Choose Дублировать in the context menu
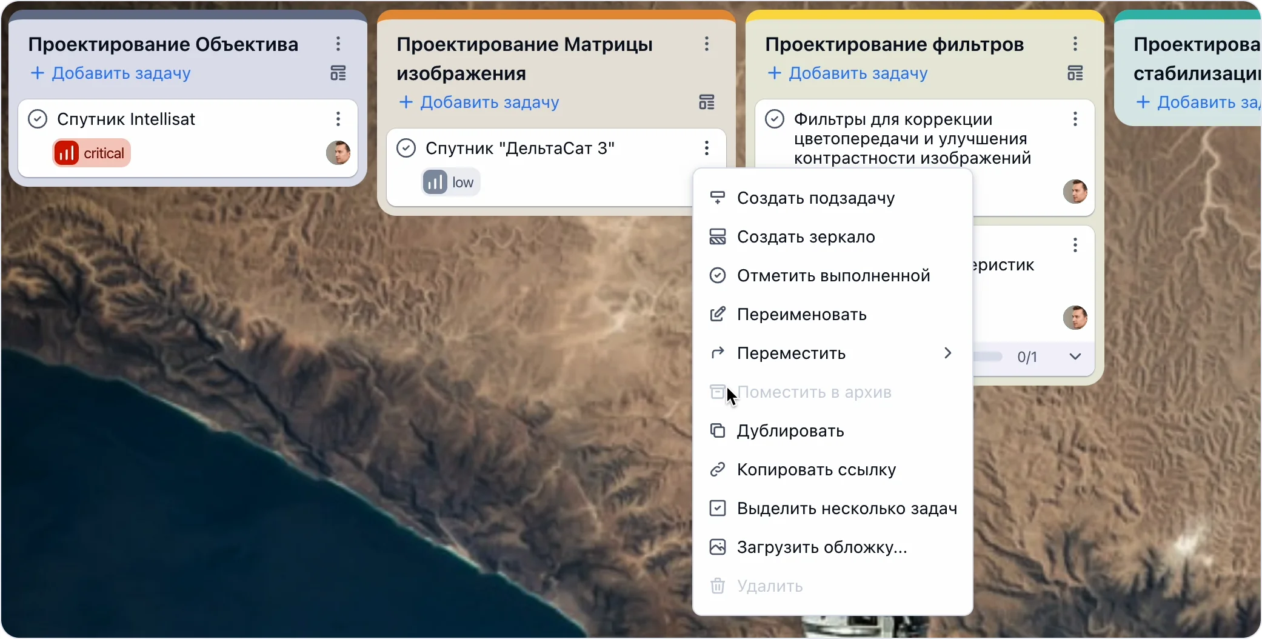The image size is (1262, 639). [x=790, y=431]
